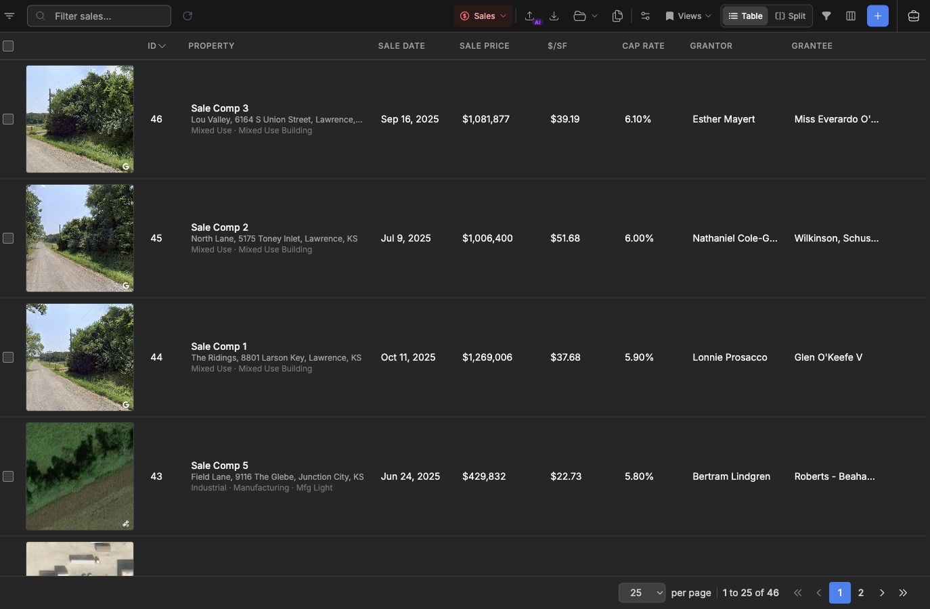Check the box for Sale Comp 2 row
This screenshot has height=609, width=930.
click(8, 238)
